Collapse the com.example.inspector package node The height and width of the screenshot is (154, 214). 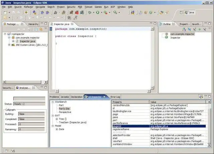pyautogui.click(x=9, y=38)
